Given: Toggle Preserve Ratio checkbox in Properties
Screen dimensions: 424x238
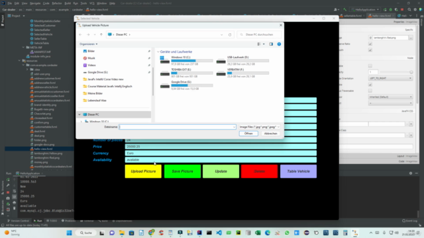Looking at the screenshot, I should click(370, 44).
